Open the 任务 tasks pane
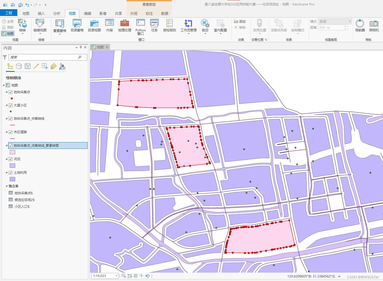This screenshot has width=383, height=281. (154, 26)
